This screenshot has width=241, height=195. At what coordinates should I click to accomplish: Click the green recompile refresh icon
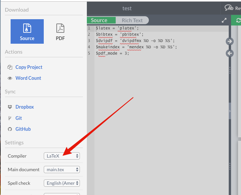click(238, 20)
